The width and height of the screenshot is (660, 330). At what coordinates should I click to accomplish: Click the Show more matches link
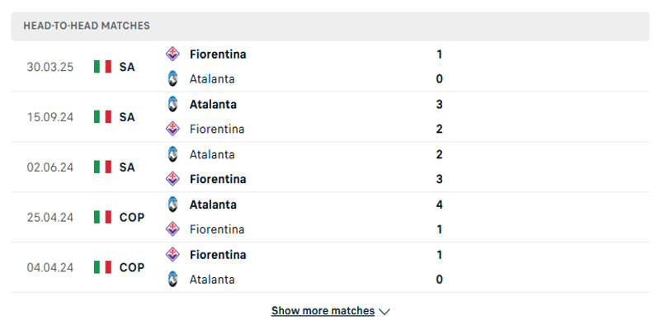[x=323, y=311]
